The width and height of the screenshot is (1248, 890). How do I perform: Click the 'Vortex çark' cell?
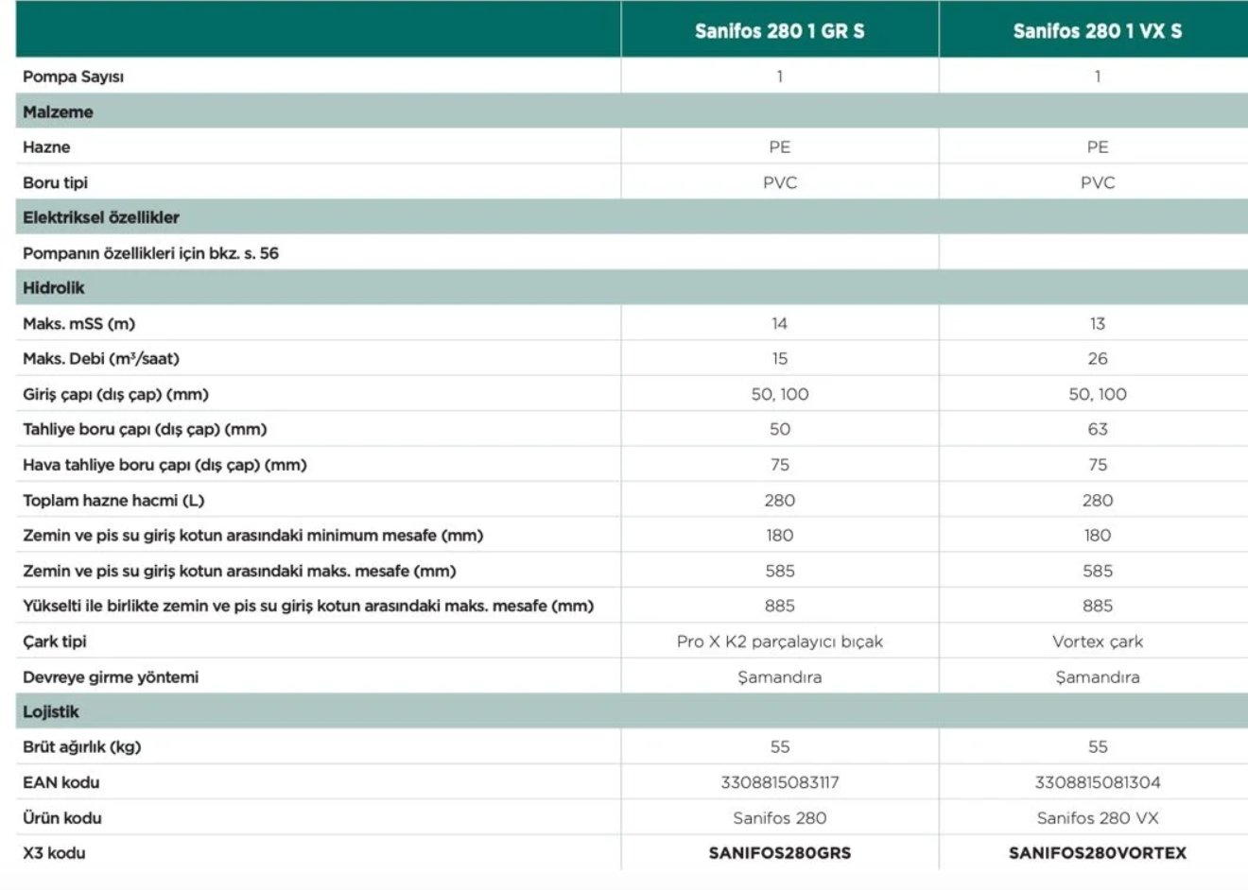[x=1097, y=642]
